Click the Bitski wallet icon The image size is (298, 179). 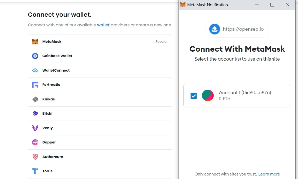coord(35,114)
